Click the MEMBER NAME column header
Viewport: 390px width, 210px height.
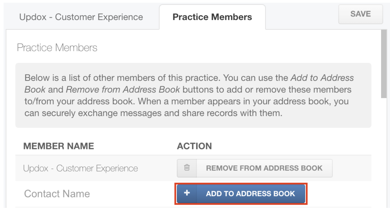click(x=59, y=146)
